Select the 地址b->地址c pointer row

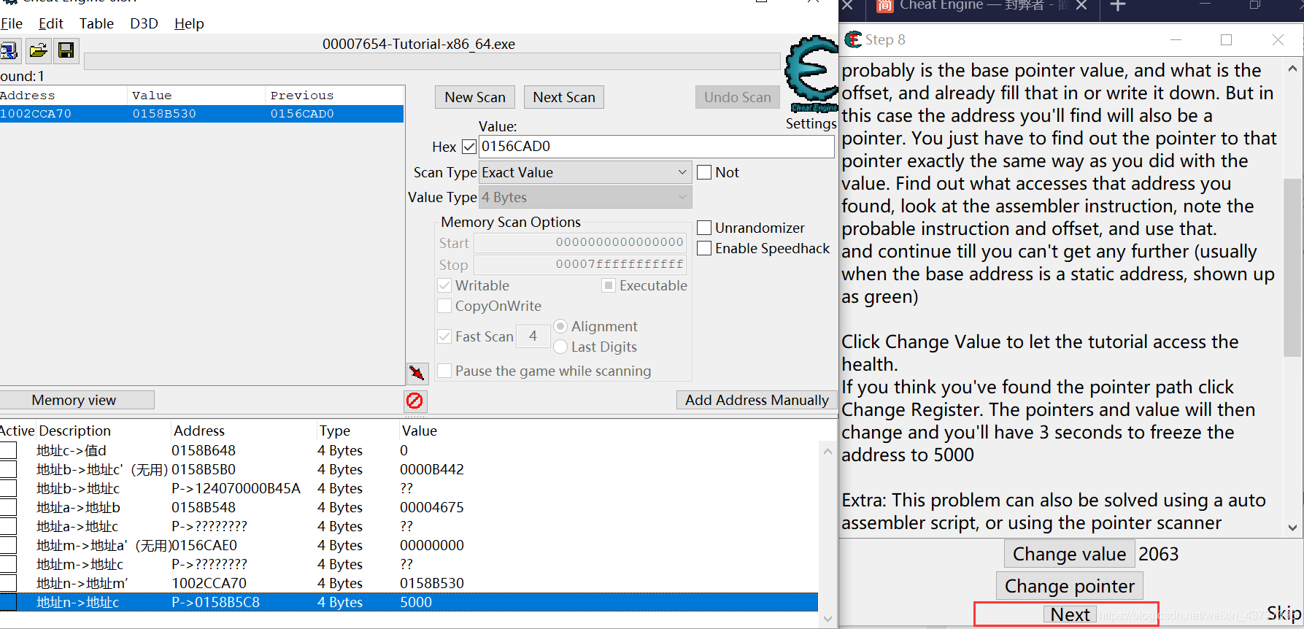409,488
